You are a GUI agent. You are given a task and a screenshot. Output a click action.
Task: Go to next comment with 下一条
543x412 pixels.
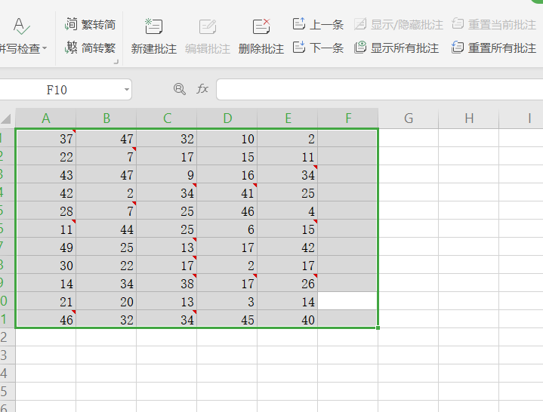point(318,48)
